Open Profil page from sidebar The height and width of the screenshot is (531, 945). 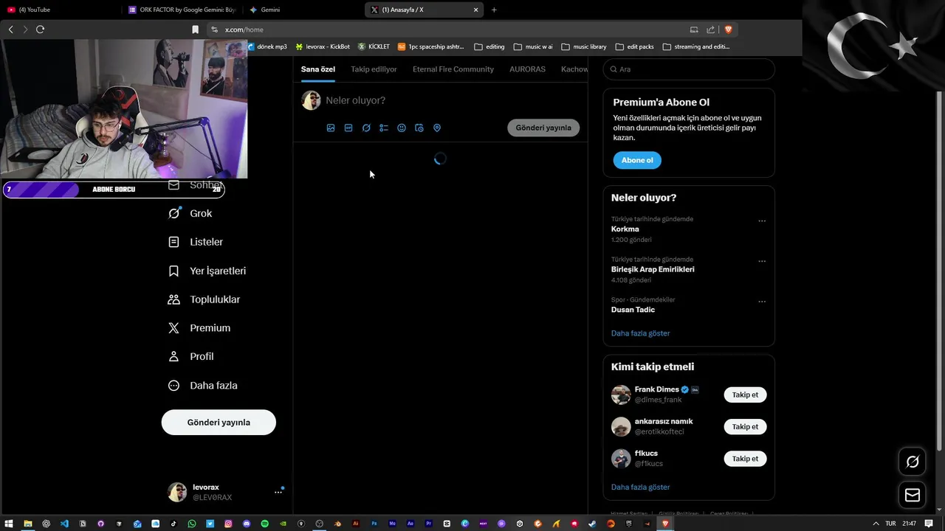tap(192, 356)
